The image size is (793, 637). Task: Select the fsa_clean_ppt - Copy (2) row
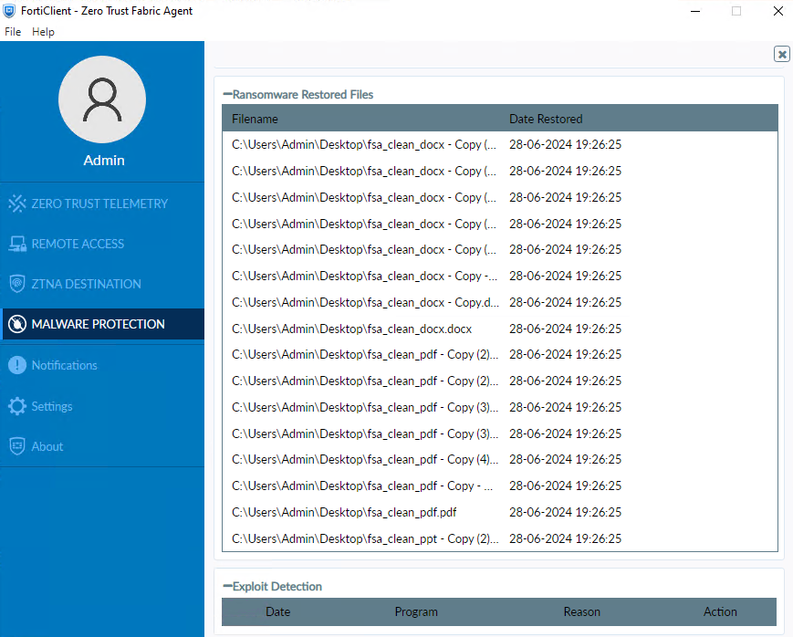pyautogui.click(x=365, y=538)
